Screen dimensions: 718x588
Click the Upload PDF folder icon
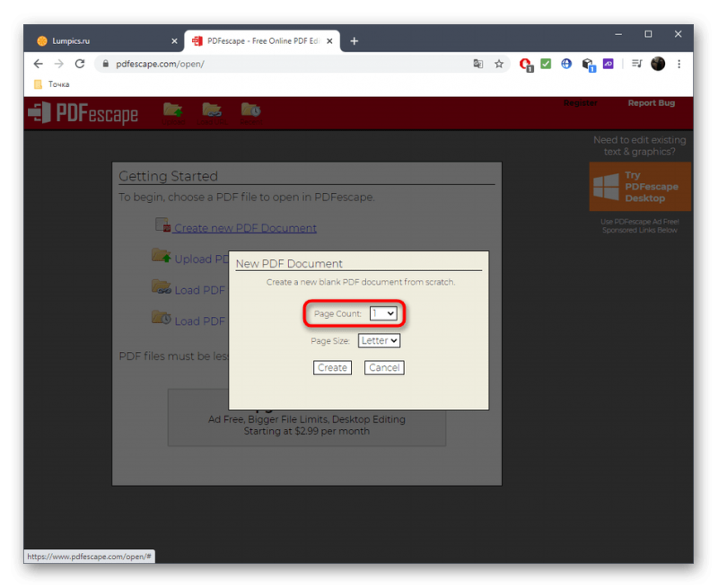pyautogui.click(x=162, y=256)
